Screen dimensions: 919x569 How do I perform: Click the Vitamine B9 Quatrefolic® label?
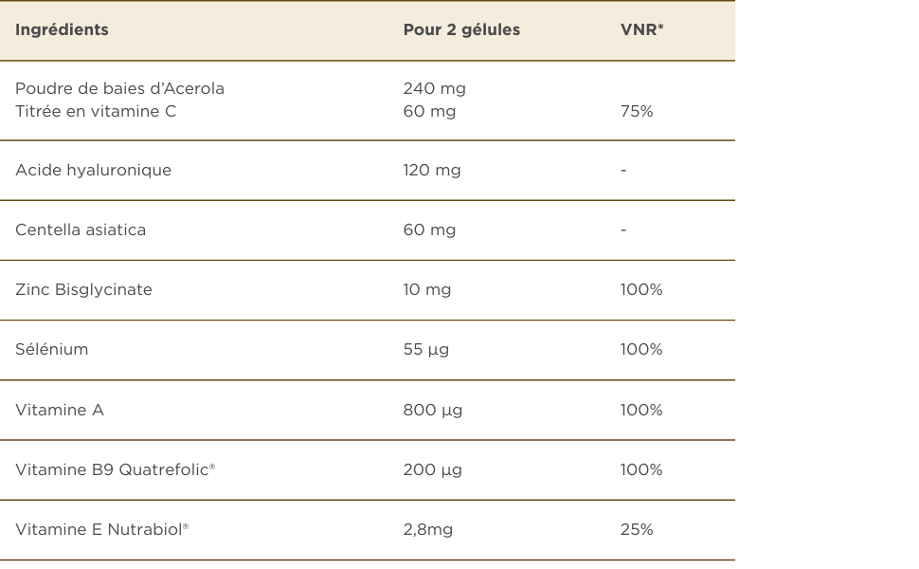(x=115, y=469)
